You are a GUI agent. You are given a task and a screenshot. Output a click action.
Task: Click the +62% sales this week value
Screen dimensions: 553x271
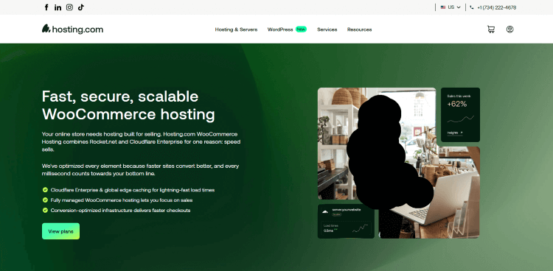[456, 105]
